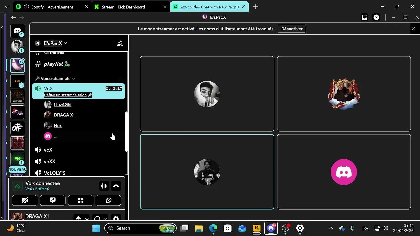The width and height of the screenshot is (420, 236).
Task: Open the E'sPacX server dropdown menu
Action: tap(55, 43)
